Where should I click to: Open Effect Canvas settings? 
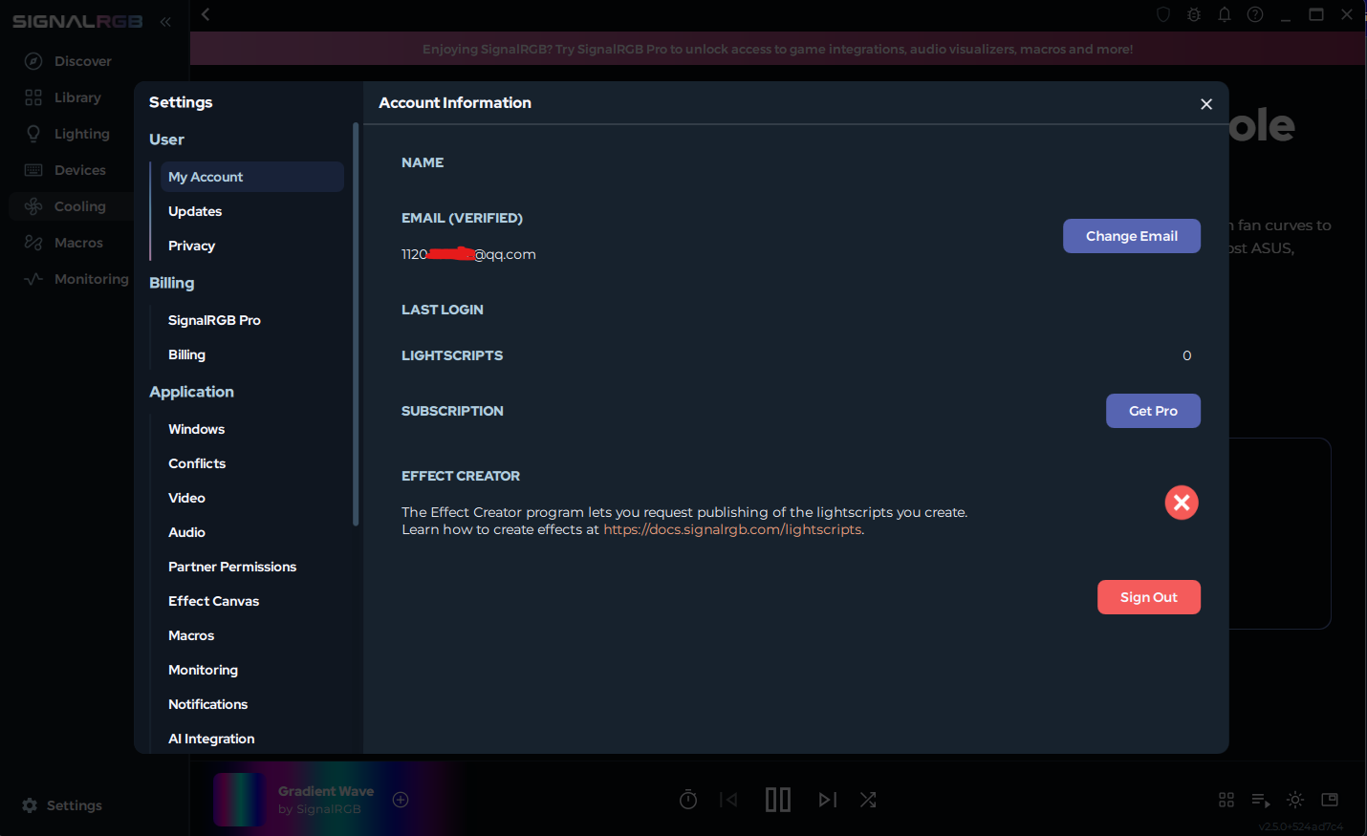tap(213, 601)
